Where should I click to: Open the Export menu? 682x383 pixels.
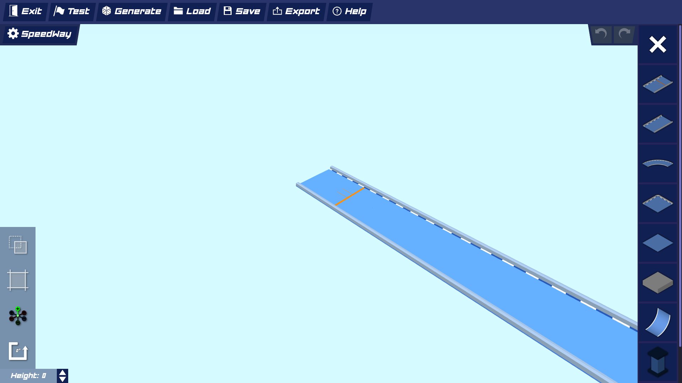[296, 11]
